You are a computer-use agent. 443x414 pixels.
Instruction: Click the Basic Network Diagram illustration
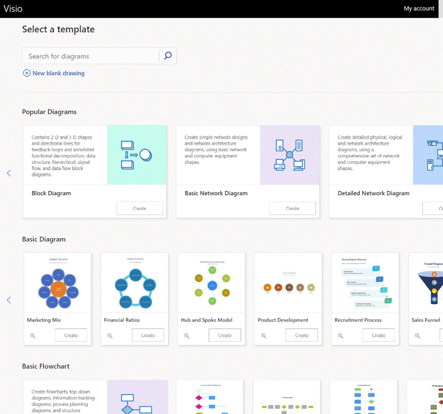click(x=290, y=155)
